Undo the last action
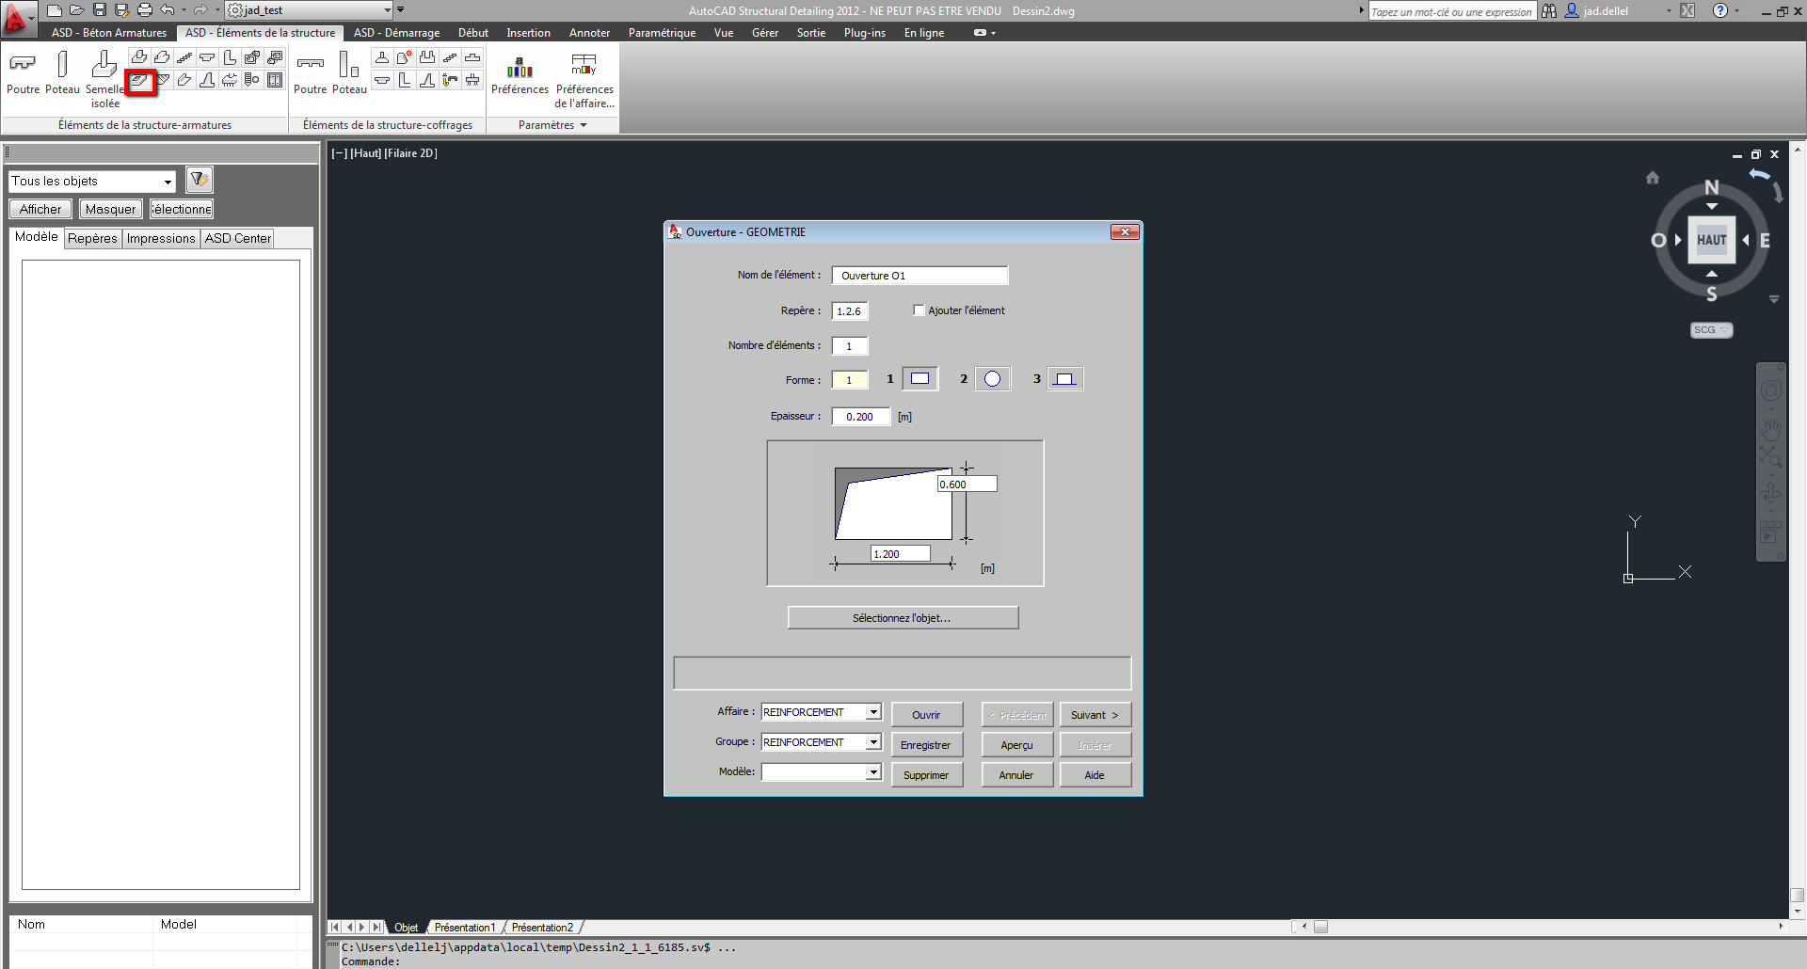 click(168, 10)
